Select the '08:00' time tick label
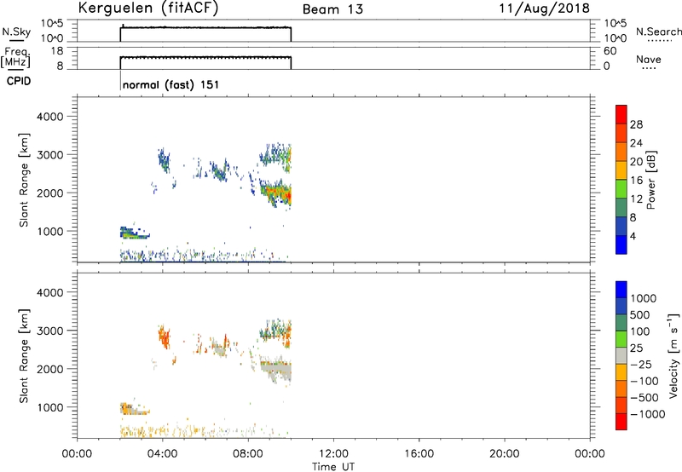This screenshot has height=472, width=682. (x=248, y=454)
